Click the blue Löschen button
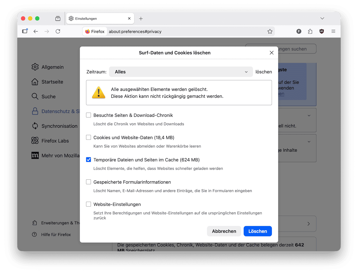 tap(258, 231)
